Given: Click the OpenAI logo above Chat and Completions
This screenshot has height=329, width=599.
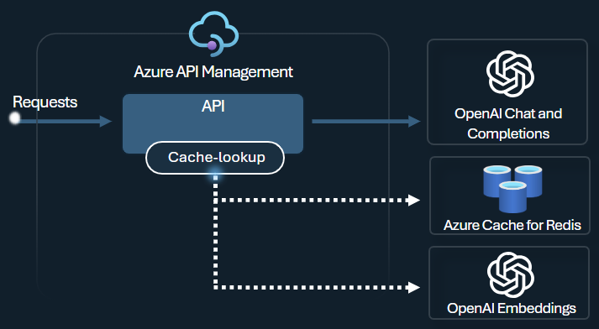Looking at the screenshot, I should [x=511, y=74].
